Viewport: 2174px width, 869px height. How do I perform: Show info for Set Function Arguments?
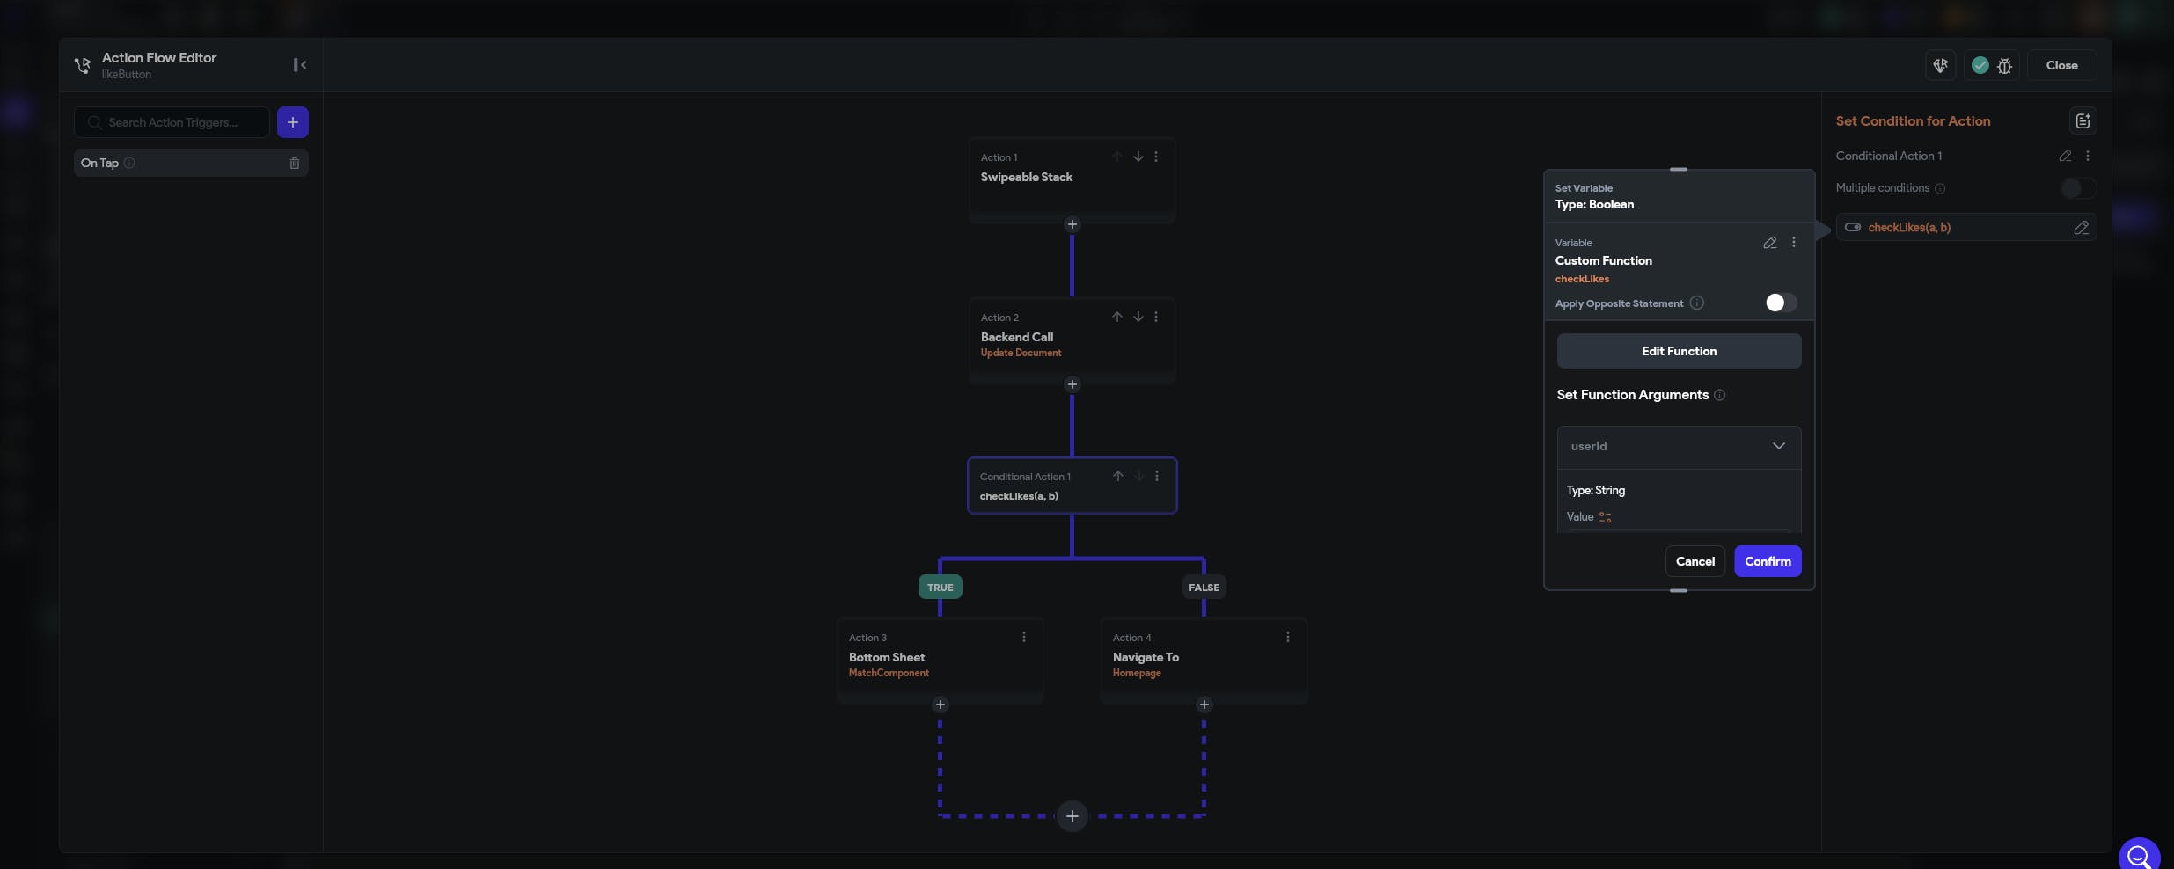point(1720,395)
